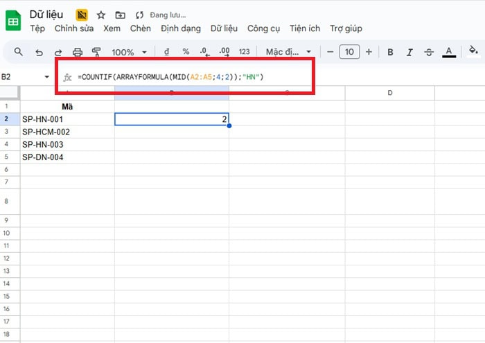
Task: Open the font family dropdown Mặc định
Action: coord(288,52)
